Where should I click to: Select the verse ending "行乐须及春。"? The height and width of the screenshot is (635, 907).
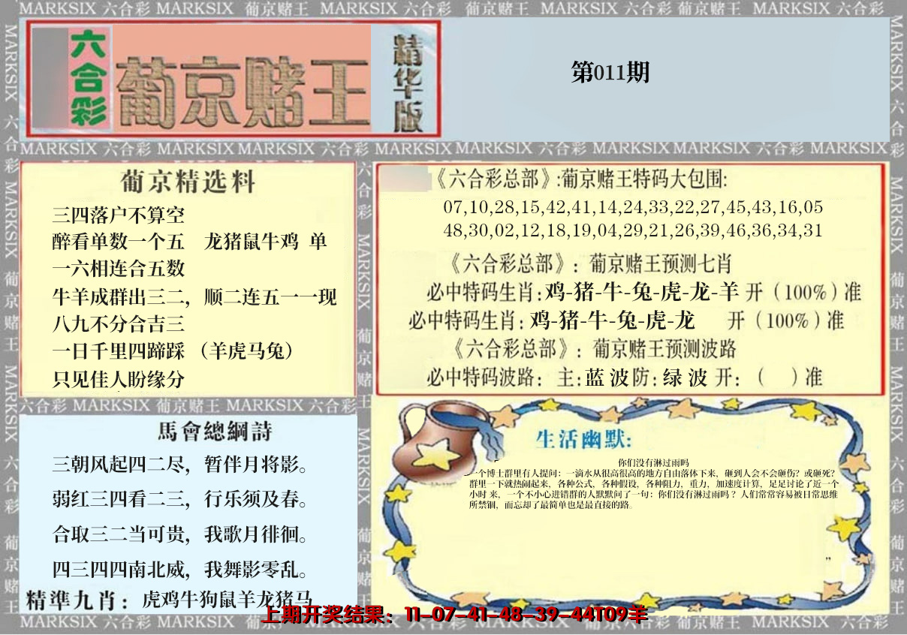[x=256, y=500]
